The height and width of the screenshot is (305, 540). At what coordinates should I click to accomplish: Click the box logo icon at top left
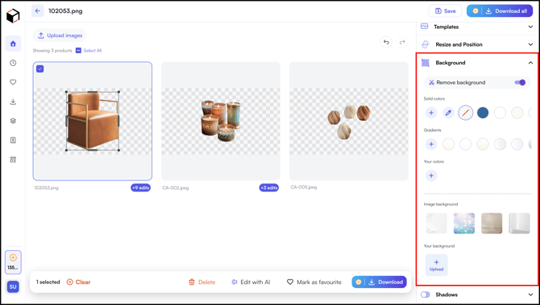coord(13,15)
